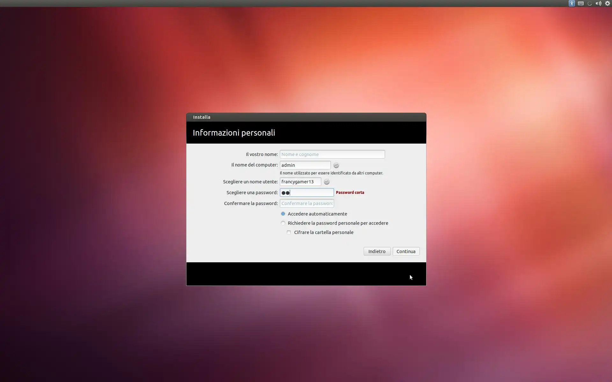
Task: Go back with the Indietro button
Action: click(377, 251)
